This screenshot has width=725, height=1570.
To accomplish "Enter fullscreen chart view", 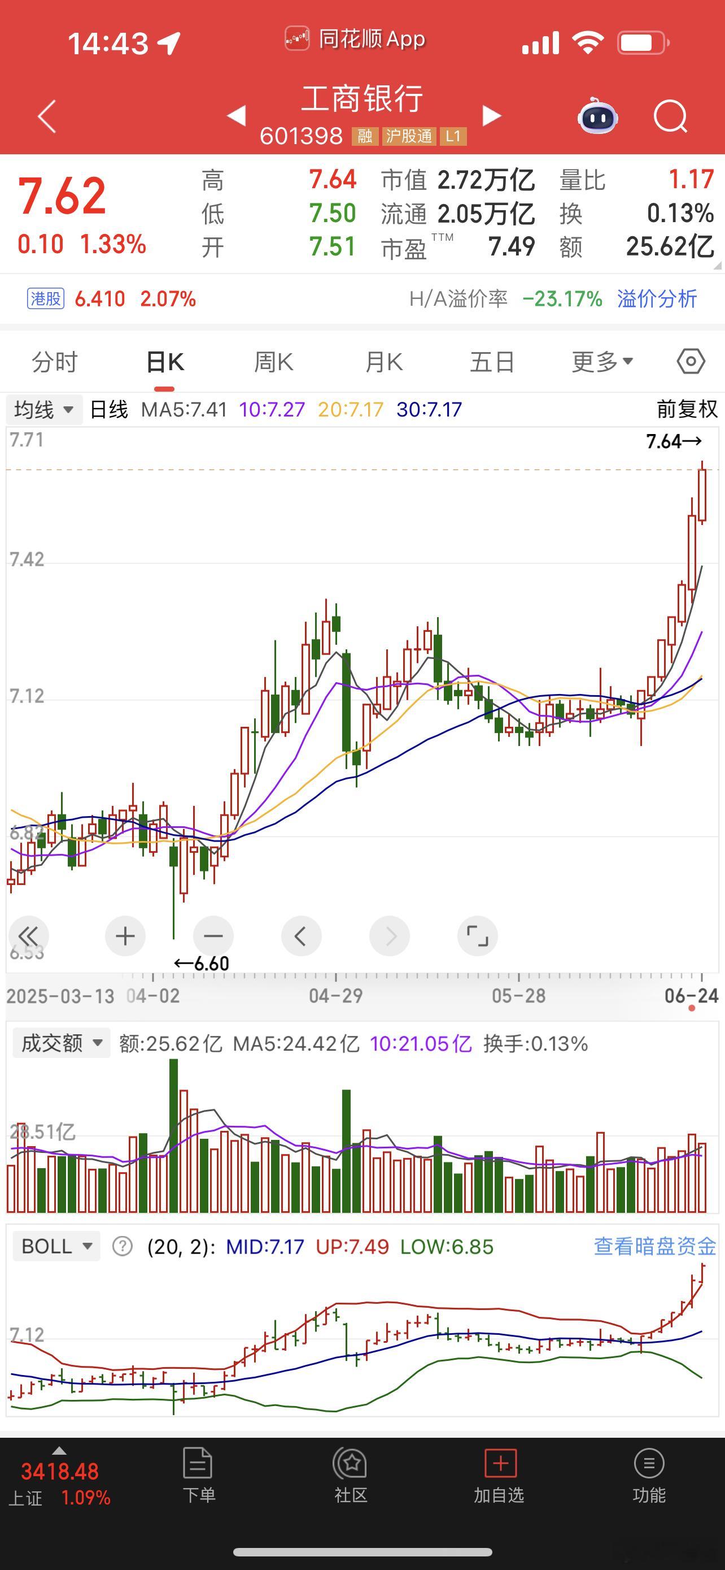I will [477, 935].
